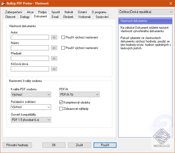Viewport: 175px width, 153px height.
Task: Check Zobrazovat náhledy option
Action: tap(61, 108)
